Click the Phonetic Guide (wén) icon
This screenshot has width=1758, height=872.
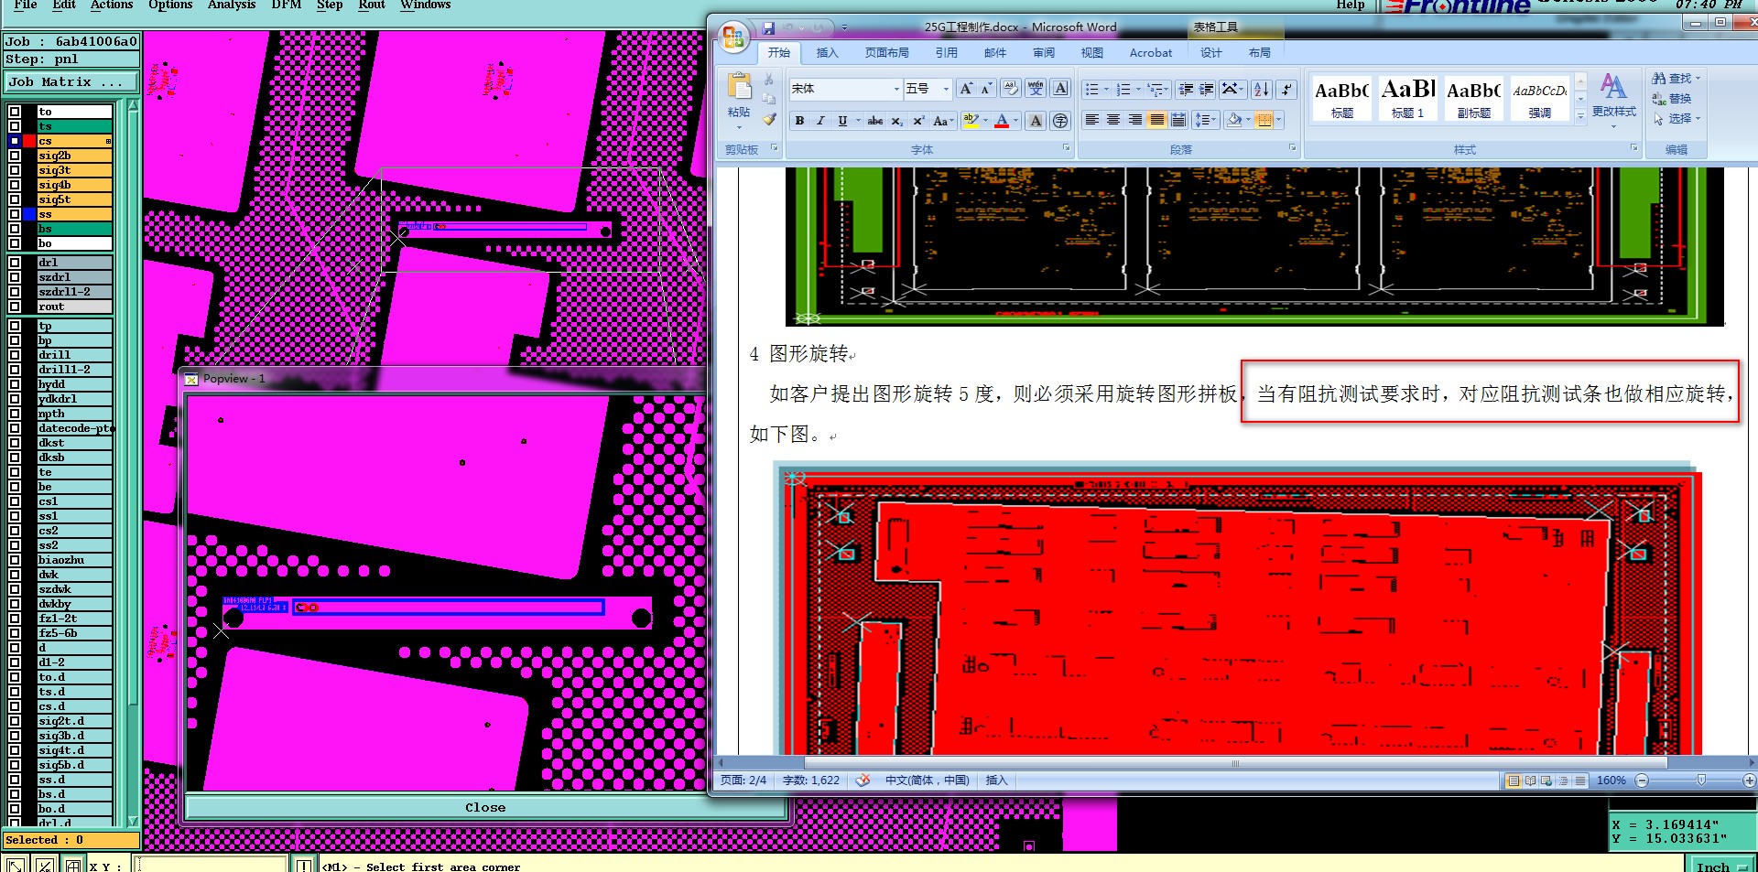(x=1036, y=89)
